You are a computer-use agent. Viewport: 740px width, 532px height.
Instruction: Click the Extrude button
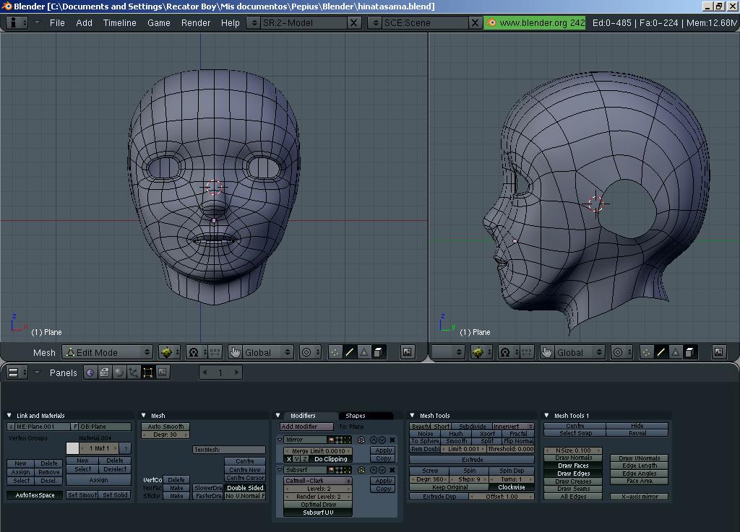click(472, 460)
